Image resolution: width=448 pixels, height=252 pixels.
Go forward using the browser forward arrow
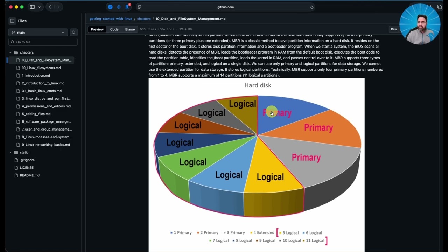pos(58,7)
